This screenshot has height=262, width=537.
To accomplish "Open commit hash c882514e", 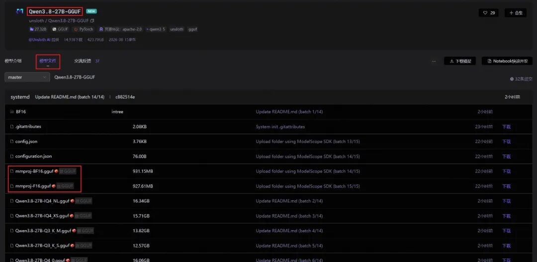I will 125,97.
